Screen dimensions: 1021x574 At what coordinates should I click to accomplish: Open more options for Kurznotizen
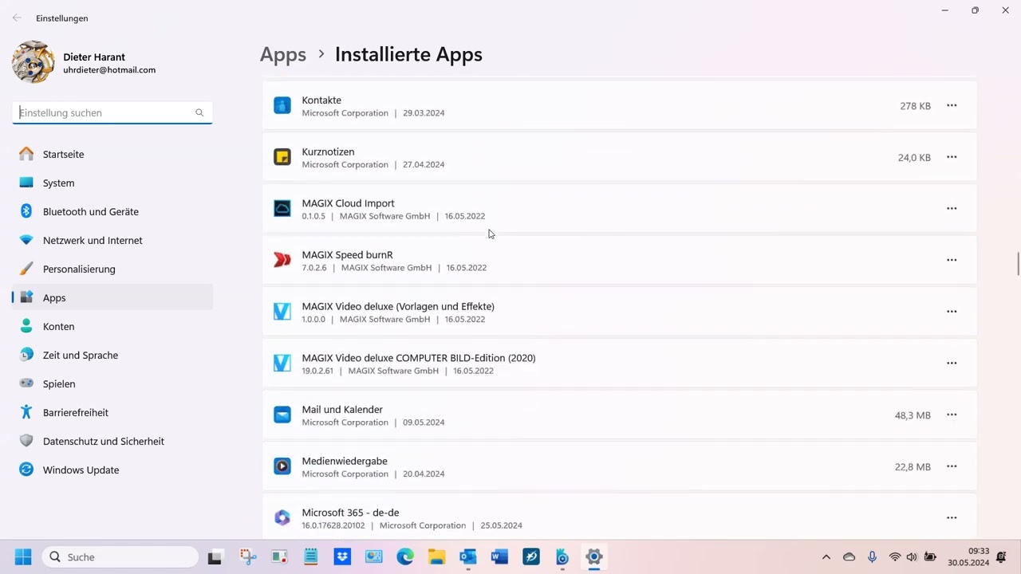[952, 157]
